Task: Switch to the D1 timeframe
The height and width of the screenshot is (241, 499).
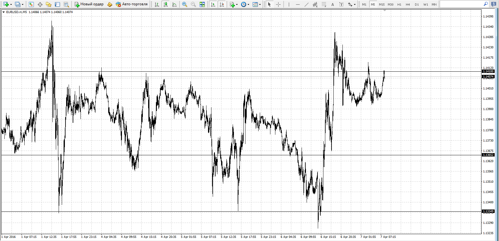Action: (x=417, y=4)
